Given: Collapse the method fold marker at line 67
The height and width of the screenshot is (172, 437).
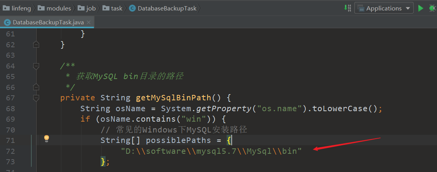Looking at the screenshot, I should [x=36, y=98].
